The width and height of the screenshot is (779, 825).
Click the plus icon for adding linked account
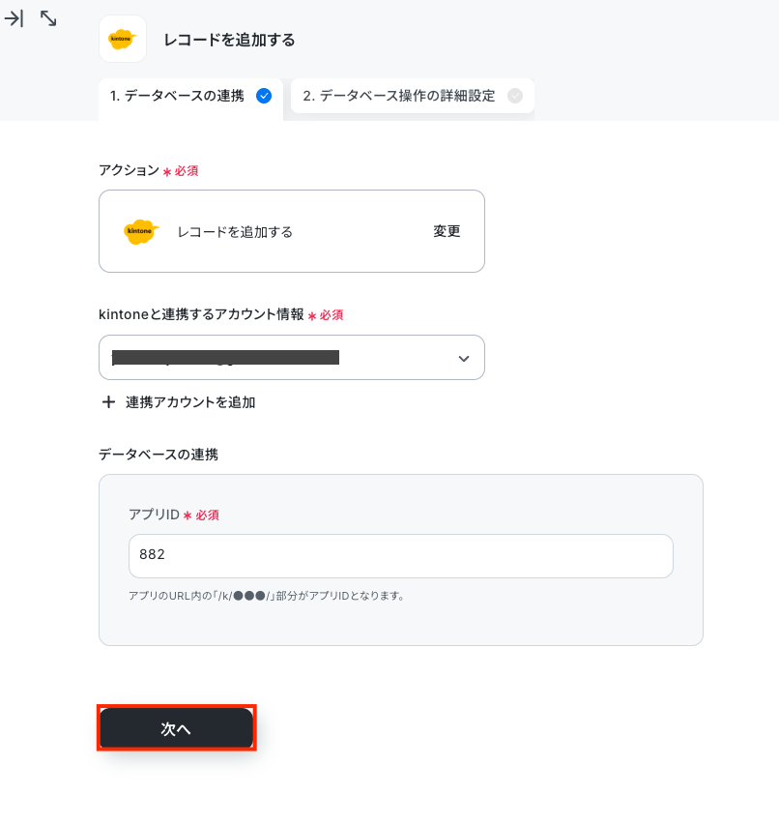[x=108, y=402]
